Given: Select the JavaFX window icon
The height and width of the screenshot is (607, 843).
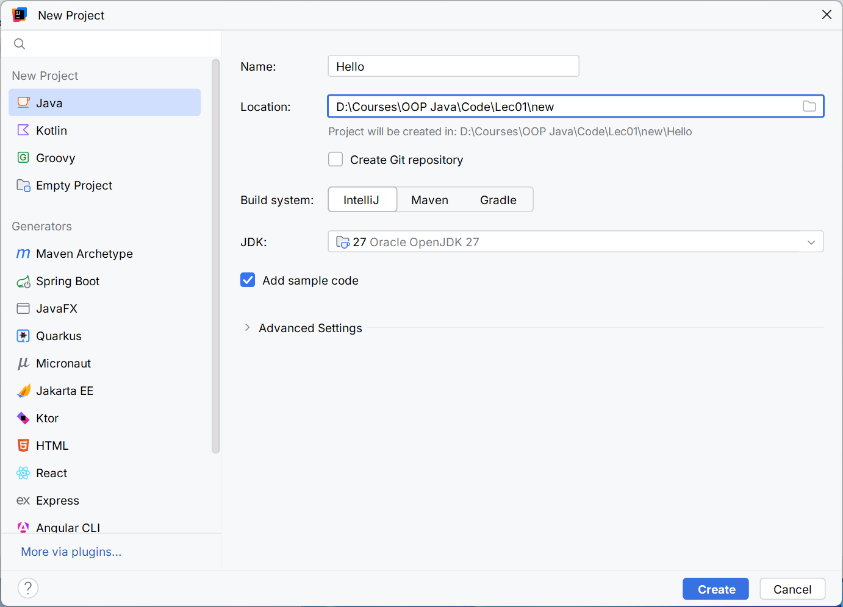Looking at the screenshot, I should point(23,308).
